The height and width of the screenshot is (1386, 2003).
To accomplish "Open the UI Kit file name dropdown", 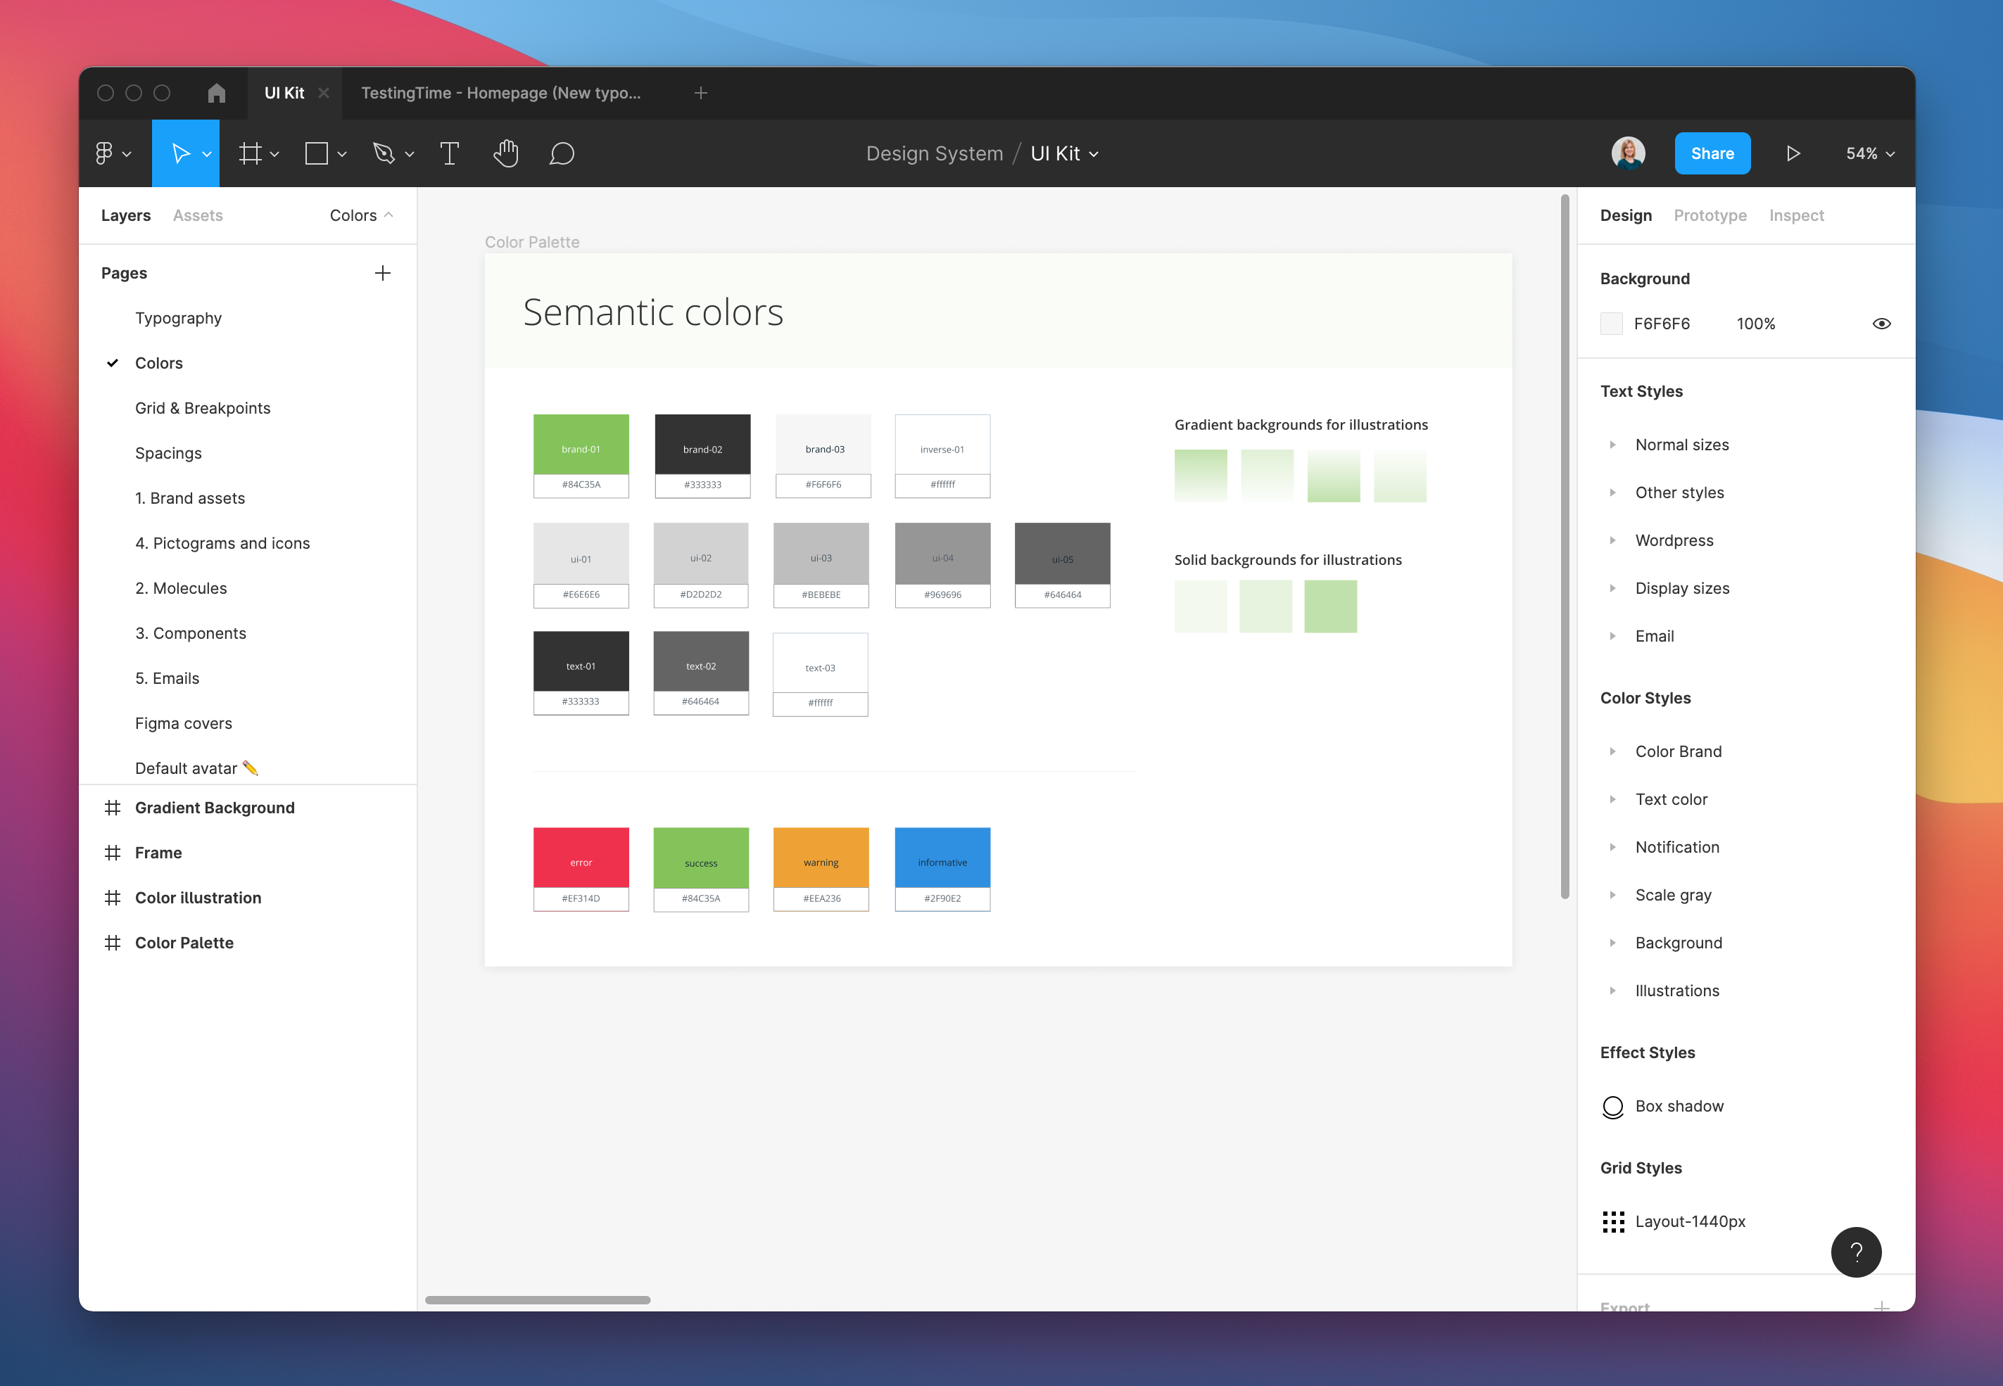I will (x=1094, y=155).
